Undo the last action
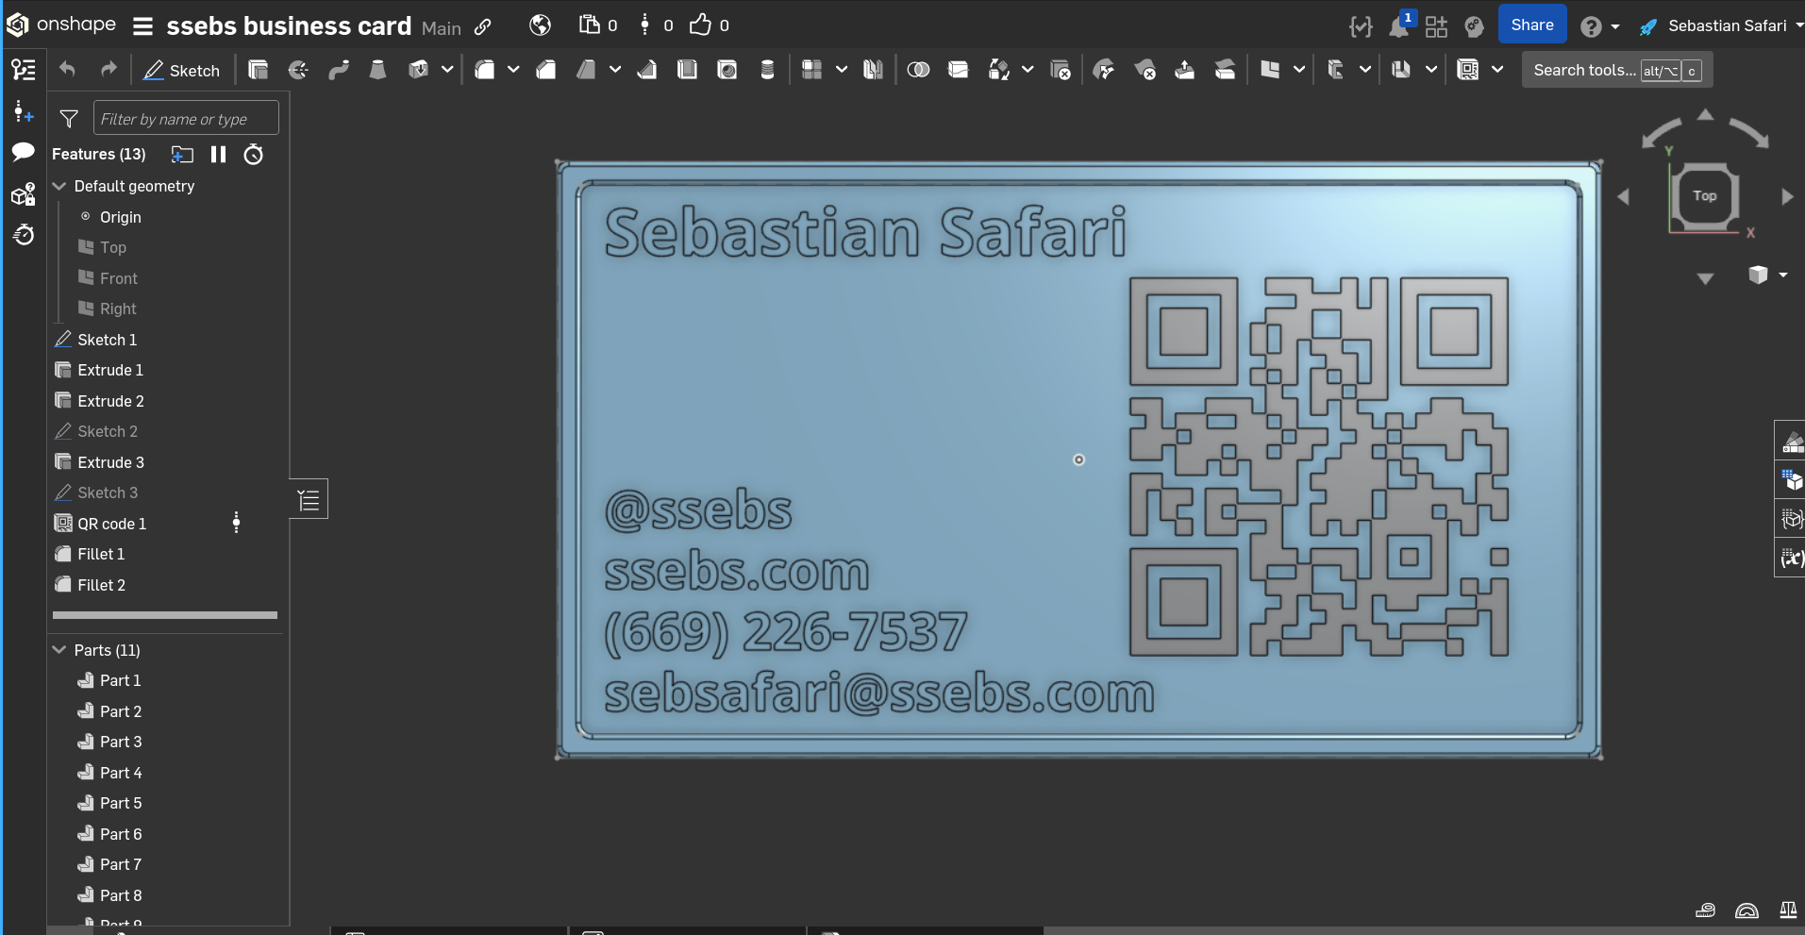This screenshot has height=935, width=1805. tap(67, 70)
